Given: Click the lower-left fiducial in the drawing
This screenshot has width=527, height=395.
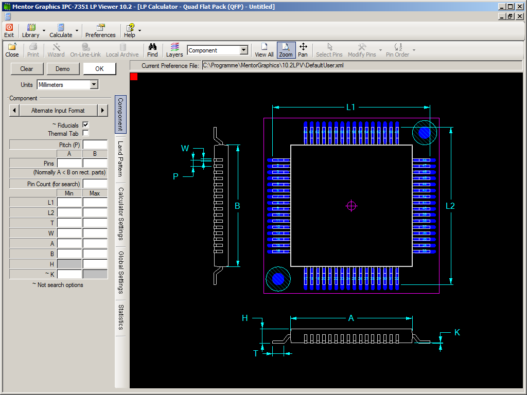Looking at the screenshot, I should coord(278,279).
